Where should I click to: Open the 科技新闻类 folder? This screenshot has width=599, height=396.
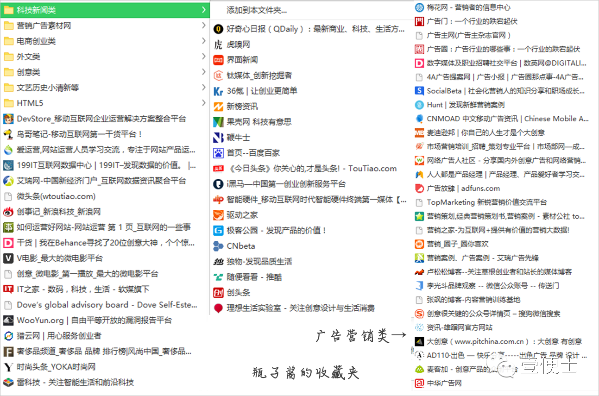point(105,10)
